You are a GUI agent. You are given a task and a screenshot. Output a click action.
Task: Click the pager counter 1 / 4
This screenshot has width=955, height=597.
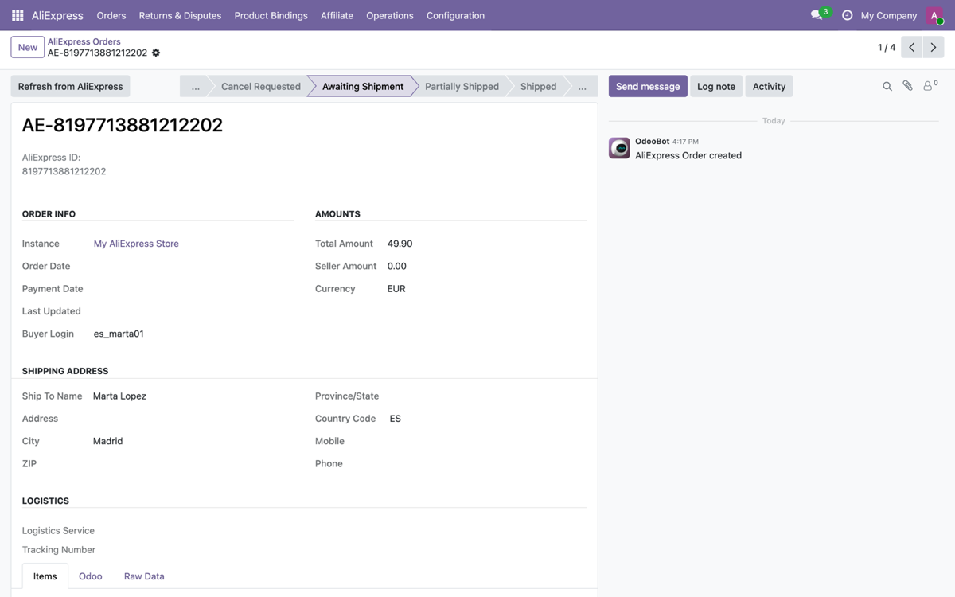point(887,48)
